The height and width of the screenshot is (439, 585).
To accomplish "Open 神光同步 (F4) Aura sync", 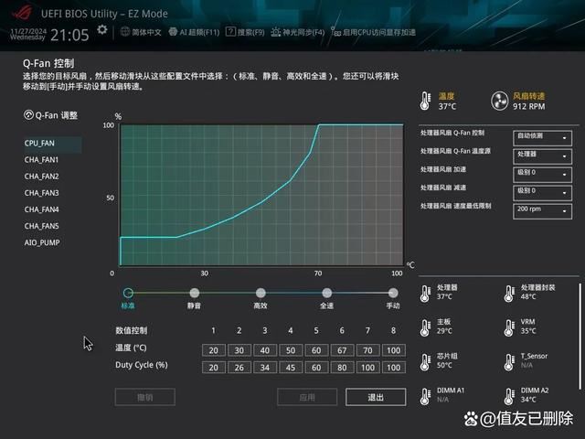I will coord(298,32).
